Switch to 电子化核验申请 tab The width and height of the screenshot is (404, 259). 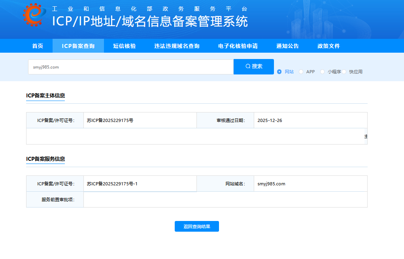click(x=238, y=46)
